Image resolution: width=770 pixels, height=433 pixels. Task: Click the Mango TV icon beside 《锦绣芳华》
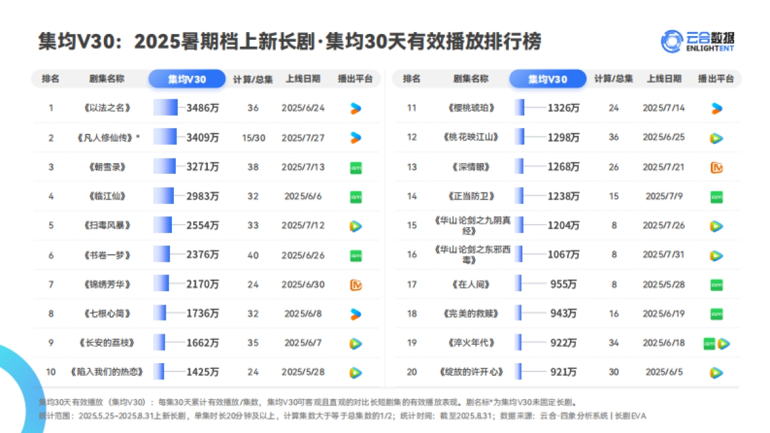[356, 284]
